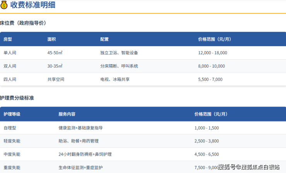Click the 独立卫浴、智能设备 configuration cell
Screen dimensions: 286x173
click(x=119, y=53)
